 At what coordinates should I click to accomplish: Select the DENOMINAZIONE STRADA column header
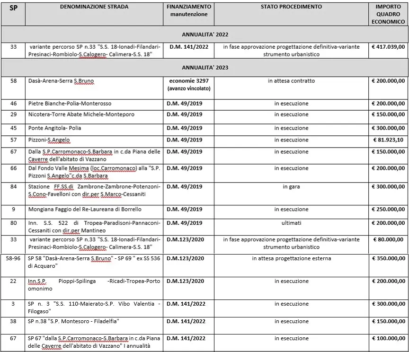point(93,7)
